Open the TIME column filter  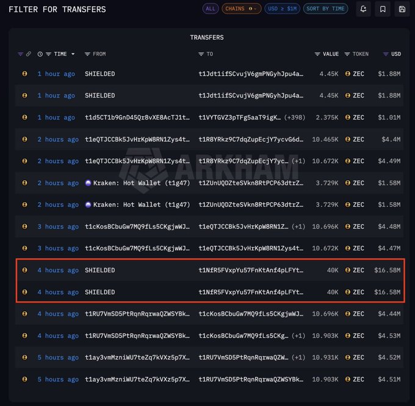48,54
